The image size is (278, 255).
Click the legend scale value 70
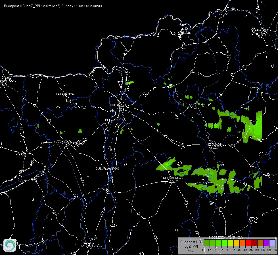(x=275, y=250)
